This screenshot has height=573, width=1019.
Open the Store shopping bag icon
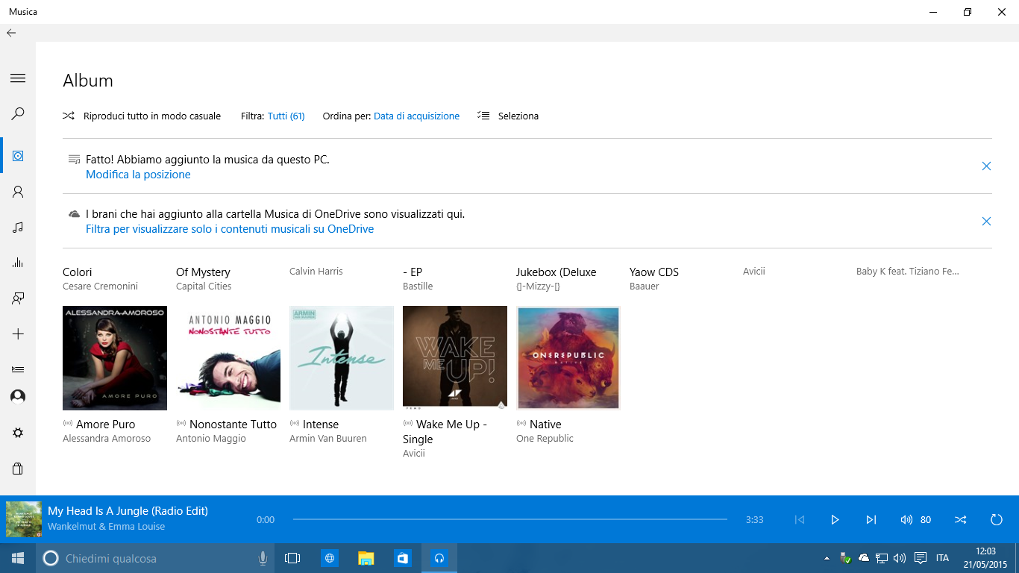(x=18, y=469)
